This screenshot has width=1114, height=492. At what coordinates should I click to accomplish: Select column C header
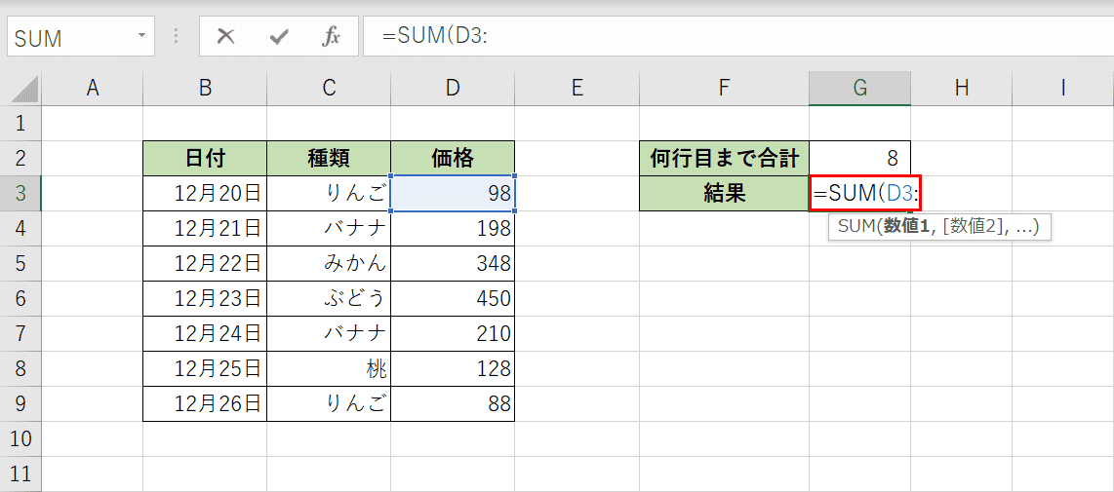[x=328, y=88]
